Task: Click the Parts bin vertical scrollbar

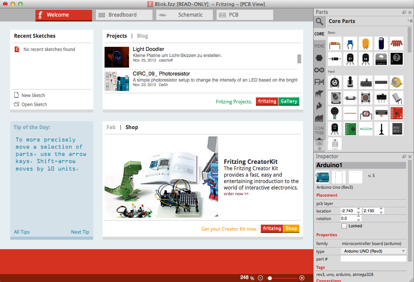Action: [x=409, y=40]
